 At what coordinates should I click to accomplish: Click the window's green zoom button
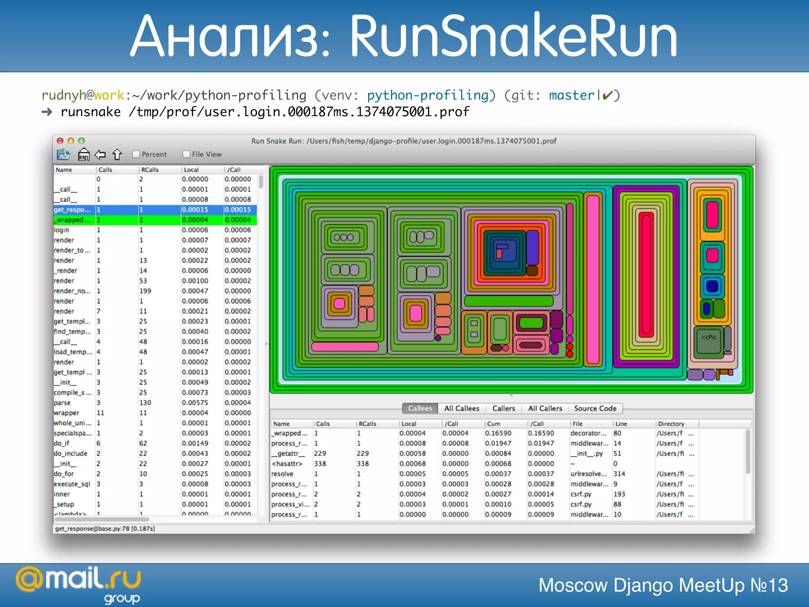pos(82,141)
